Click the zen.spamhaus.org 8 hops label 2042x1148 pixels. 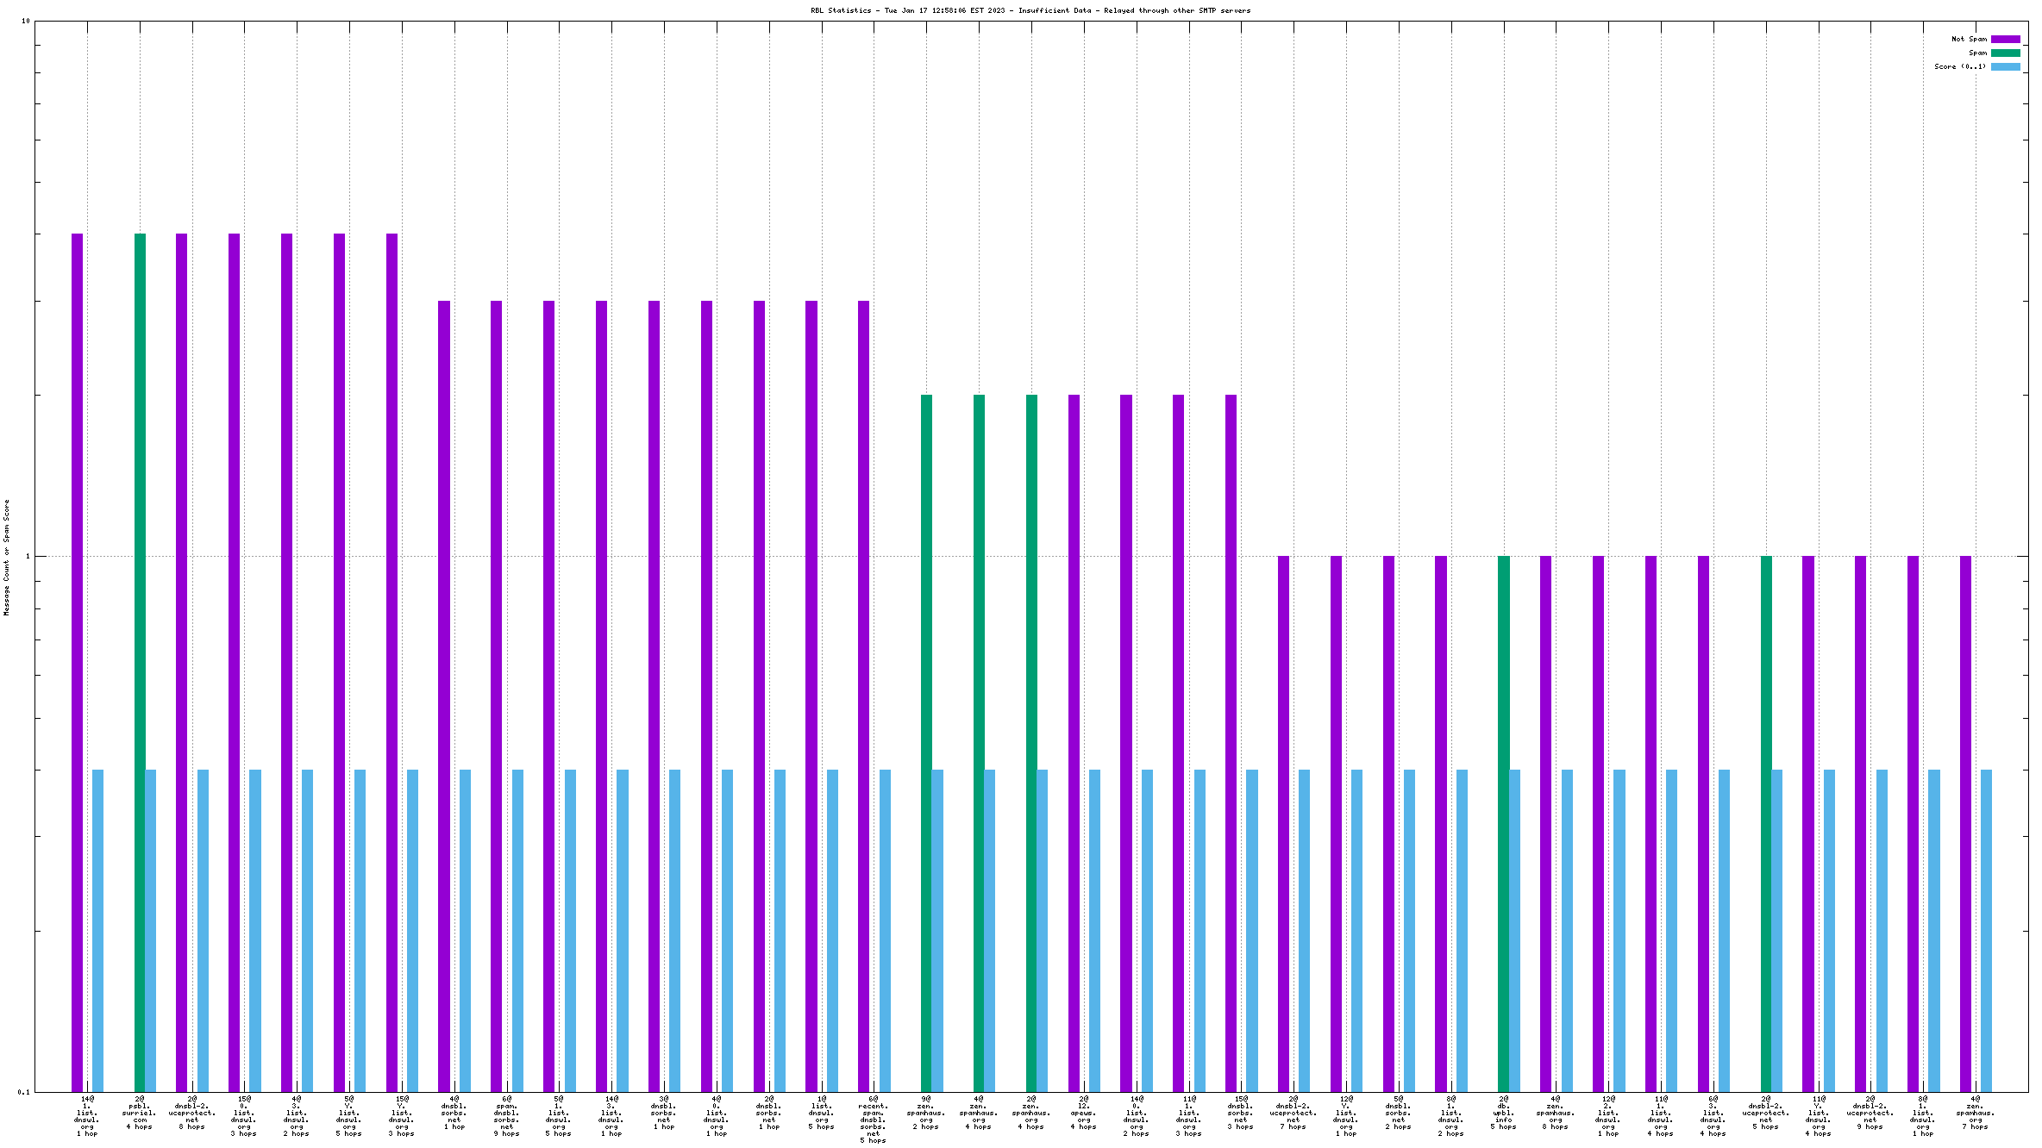tap(1555, 1113)
